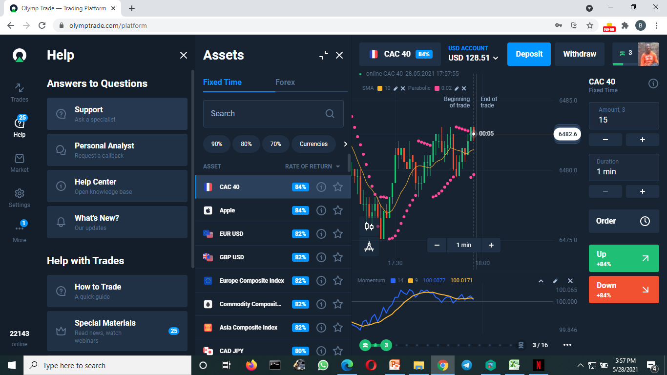This screenshot has height=375, width=667.
Task: Click the Withdraw button
Action: click(580, 54)
